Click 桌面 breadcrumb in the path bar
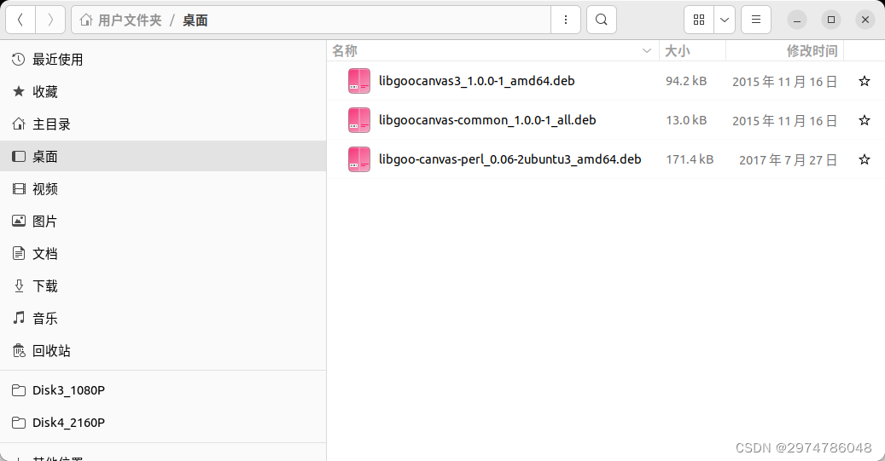The image size is (885, 461). (x=195, y=20)
